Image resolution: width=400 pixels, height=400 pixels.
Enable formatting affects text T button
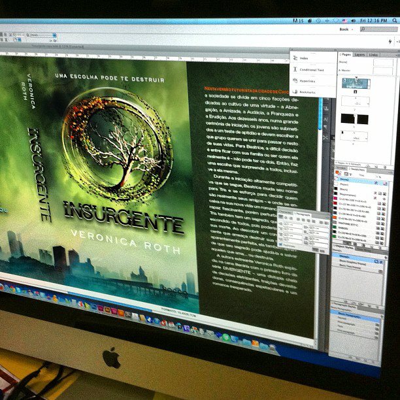point(351,175)
